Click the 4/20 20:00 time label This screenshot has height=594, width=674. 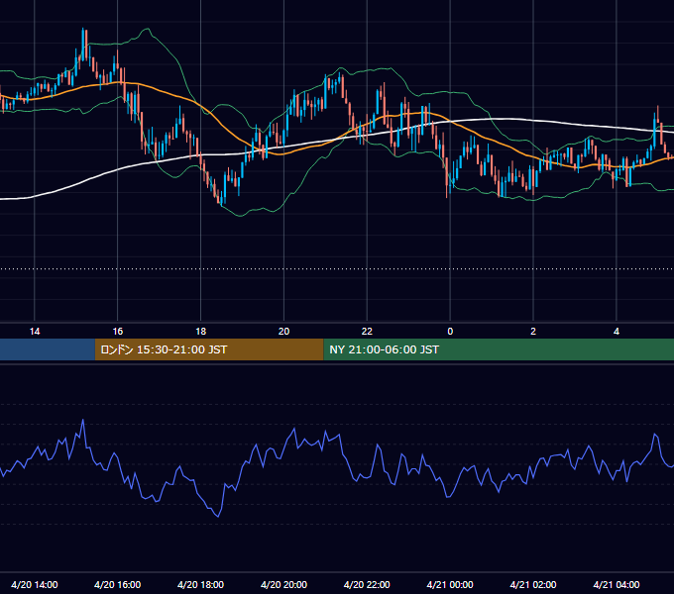[283, 584]
